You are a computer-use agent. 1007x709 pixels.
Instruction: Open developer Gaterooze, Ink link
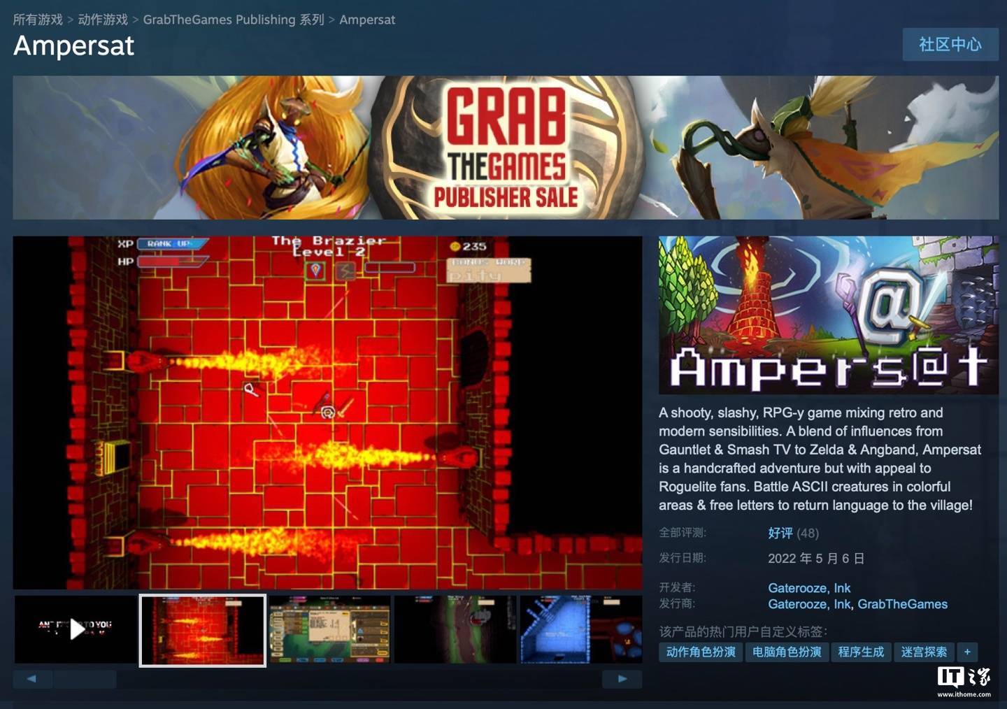click(809, 588)
